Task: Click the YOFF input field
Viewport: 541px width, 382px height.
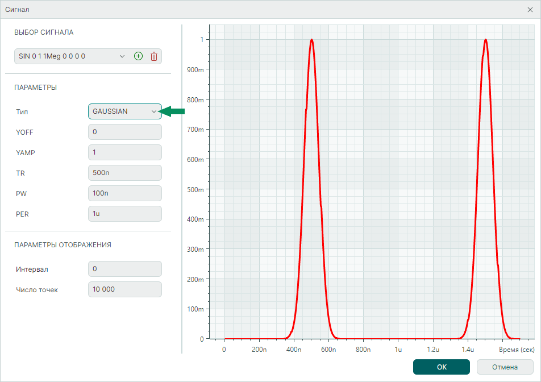Action: tap(125, 132)
